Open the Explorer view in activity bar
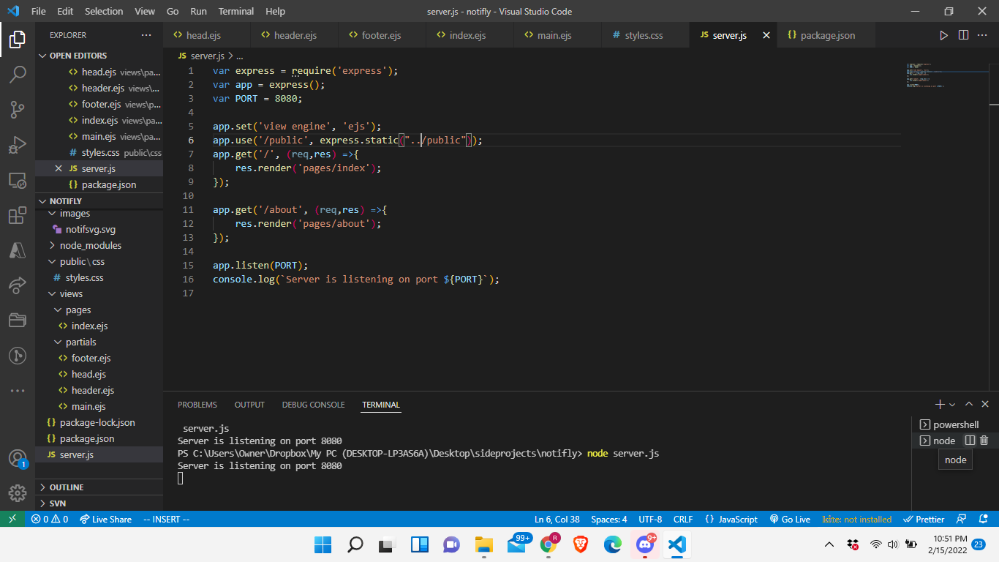 (x=18, y=40)
